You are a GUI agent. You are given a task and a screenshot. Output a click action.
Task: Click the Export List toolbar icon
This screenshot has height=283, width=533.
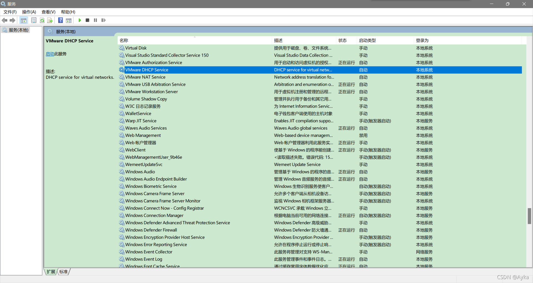click(x=50, y=20)
